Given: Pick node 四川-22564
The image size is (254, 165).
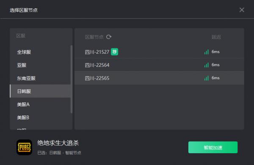Looking at the screenshot, I should 160,65.
